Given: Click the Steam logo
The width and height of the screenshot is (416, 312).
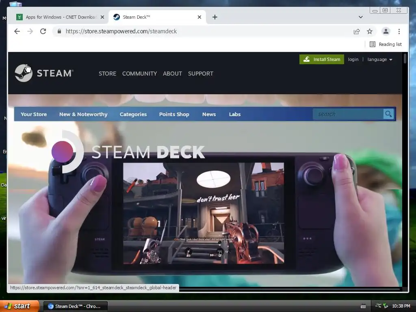Looking at the screenshot, I should coord(44,73).
